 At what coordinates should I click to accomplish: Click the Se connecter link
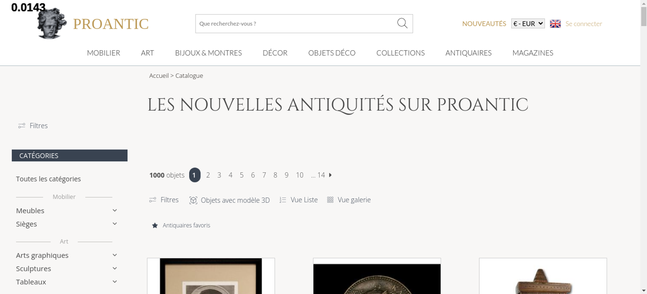[584, 24]
